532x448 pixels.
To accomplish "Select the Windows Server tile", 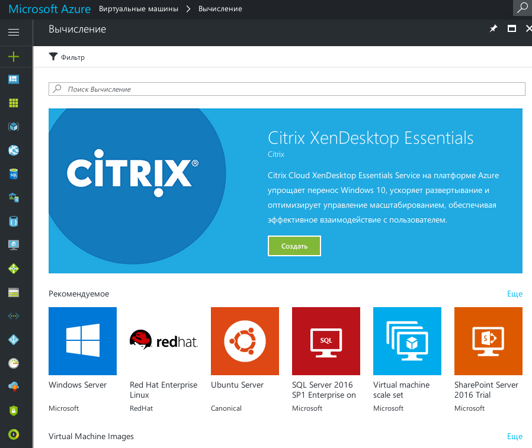I will coord(82,341).
